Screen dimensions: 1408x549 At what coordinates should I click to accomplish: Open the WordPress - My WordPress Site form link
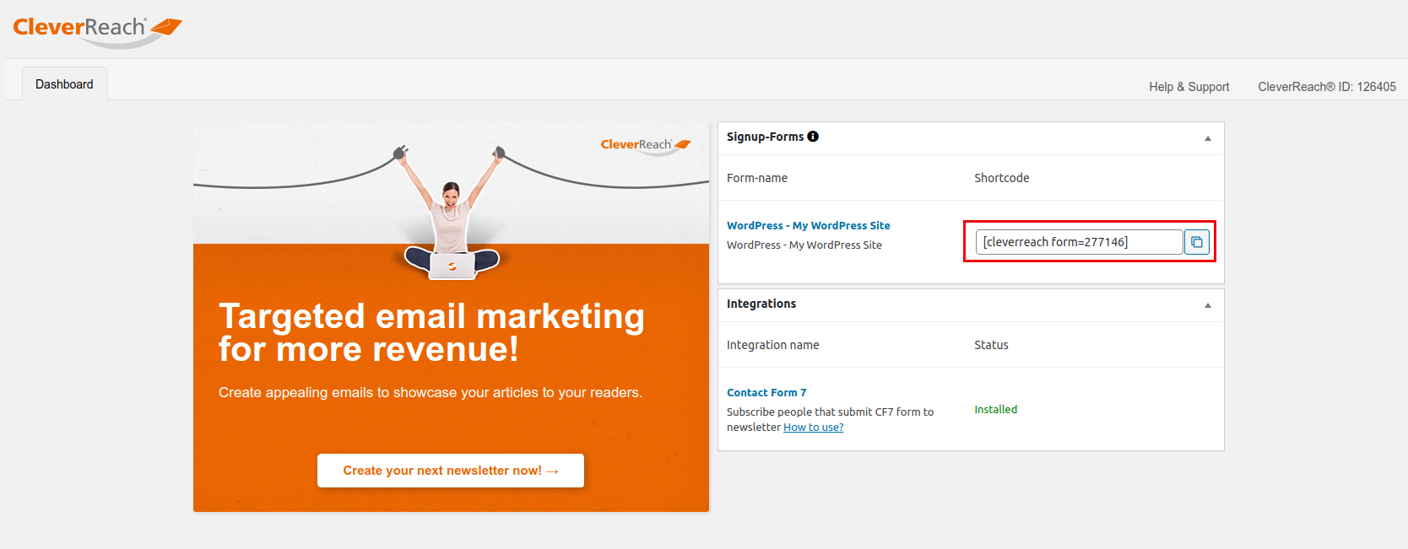point(808,226)
